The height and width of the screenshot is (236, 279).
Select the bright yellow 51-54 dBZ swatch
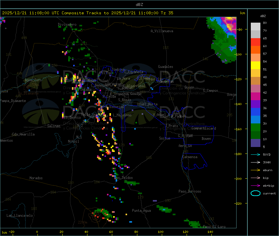point(255,65)
